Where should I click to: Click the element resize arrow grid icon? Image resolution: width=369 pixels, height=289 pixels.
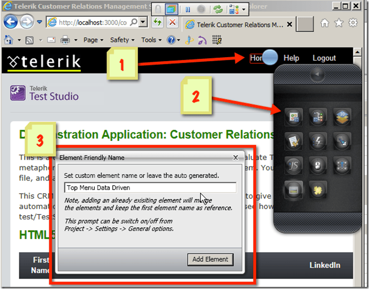(342, 165)
